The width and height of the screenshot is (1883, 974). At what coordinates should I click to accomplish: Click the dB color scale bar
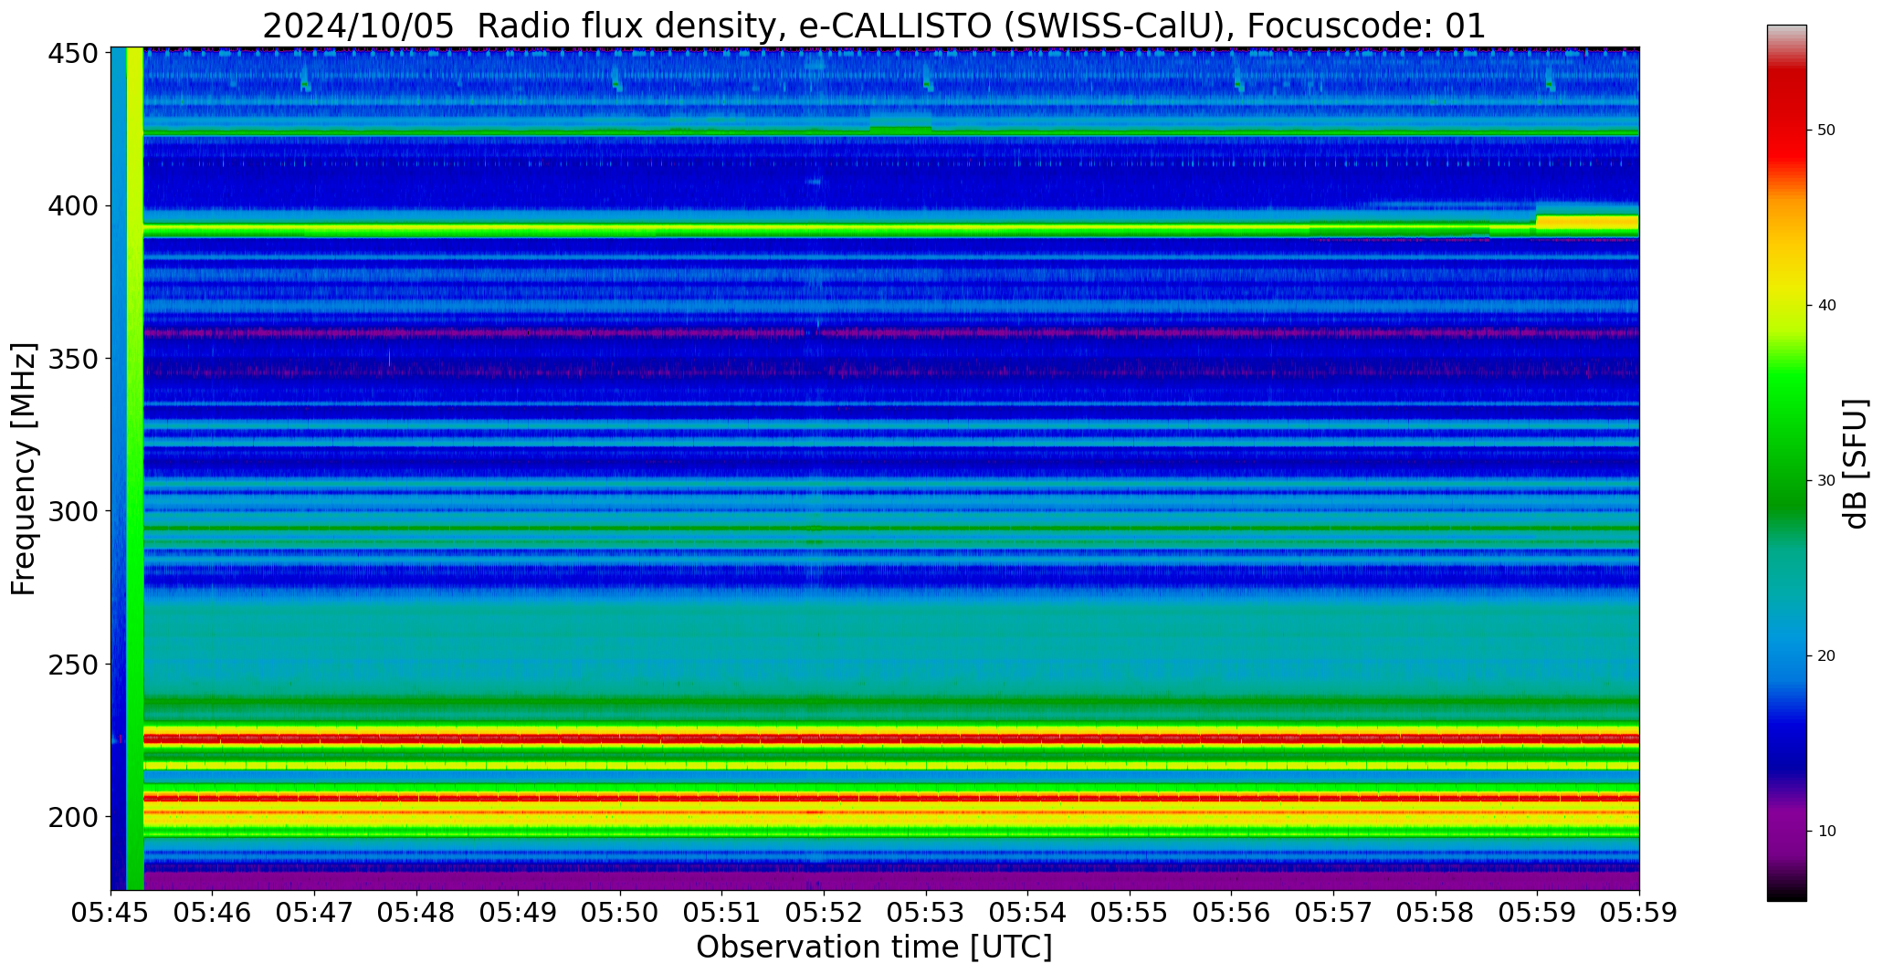[1786, 463]
